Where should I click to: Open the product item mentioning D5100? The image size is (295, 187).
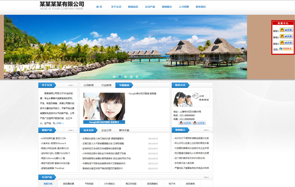click(x=55, y=153)
